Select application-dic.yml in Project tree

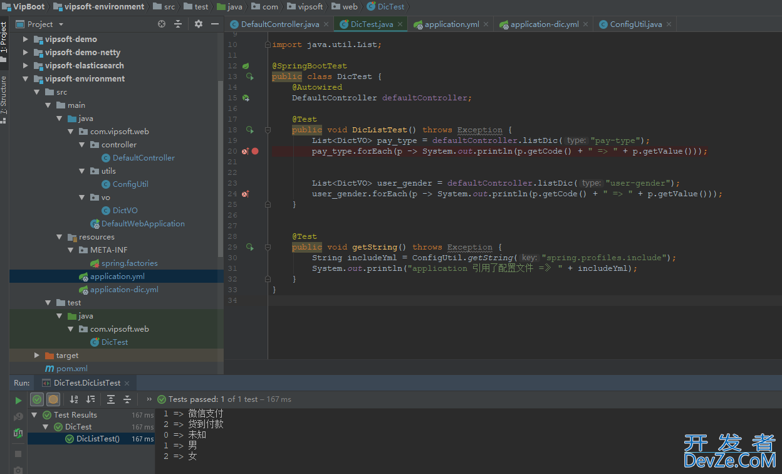pyautogui.click(x=118, y=290)
